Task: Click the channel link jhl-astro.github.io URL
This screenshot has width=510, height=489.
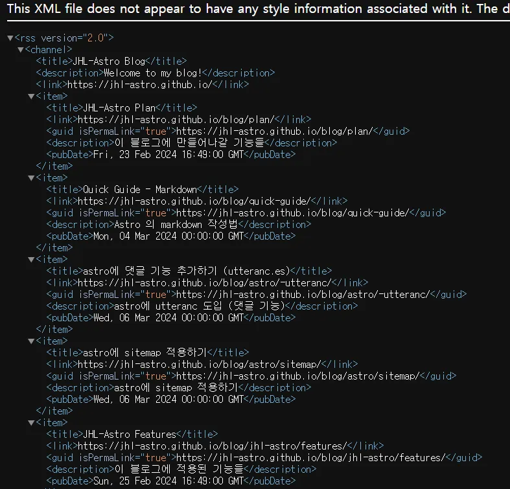Action: pyautogui.click(x=140, y=85)
